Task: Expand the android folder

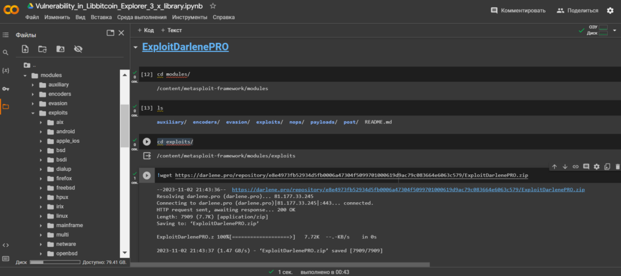Action: [x=41, y=131]
